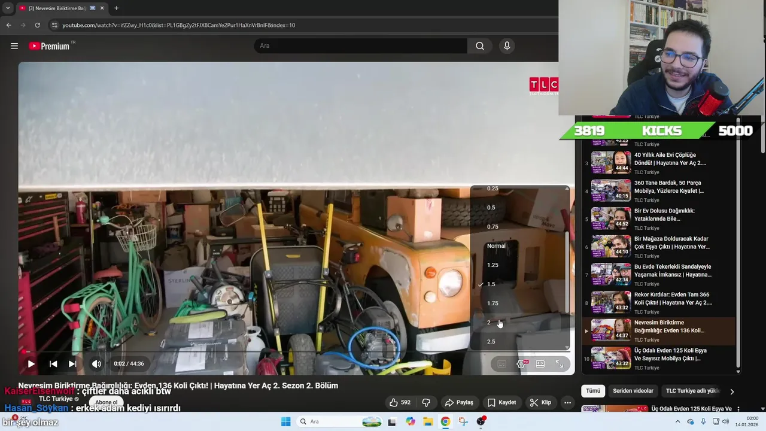
Task: Enter fullscreen mode
Action: (560, 364)
